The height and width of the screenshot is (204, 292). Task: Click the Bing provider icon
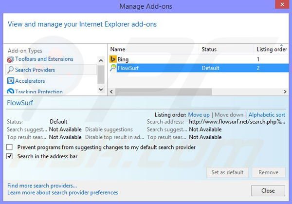pyautogui.click(x=113, y=59)
